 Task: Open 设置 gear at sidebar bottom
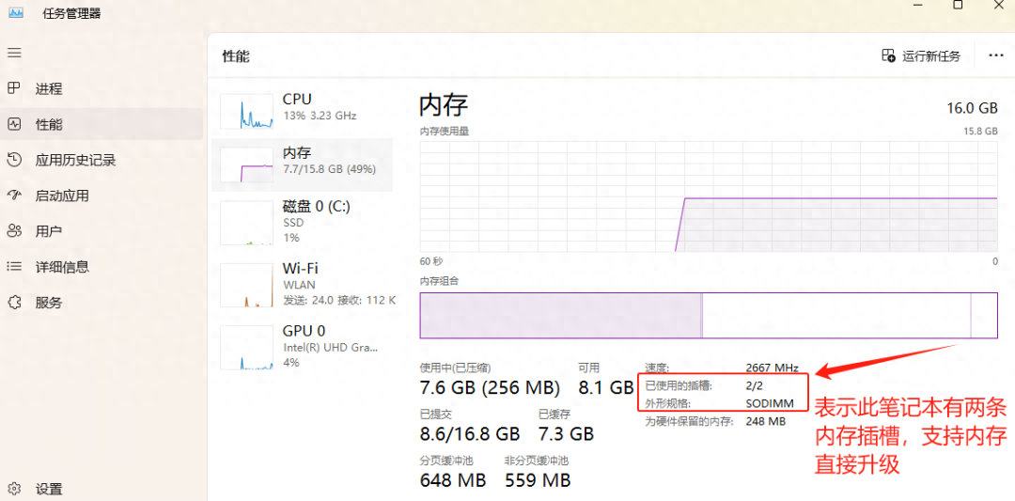coord(14,489)
